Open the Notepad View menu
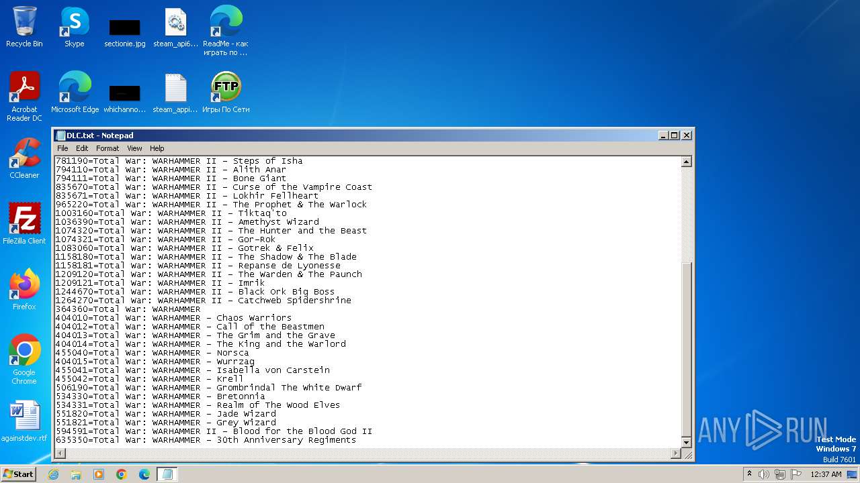The height and width of the screenshot is (483, 860). tap(134, 148)
